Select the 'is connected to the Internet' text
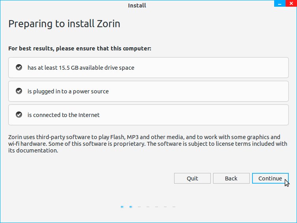The image size is (297, 223). tap(63, 115)
